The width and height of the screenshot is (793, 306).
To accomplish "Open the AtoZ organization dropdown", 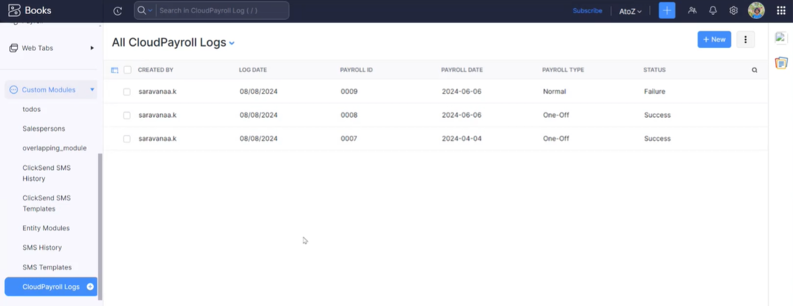I will tap(630, 11).
